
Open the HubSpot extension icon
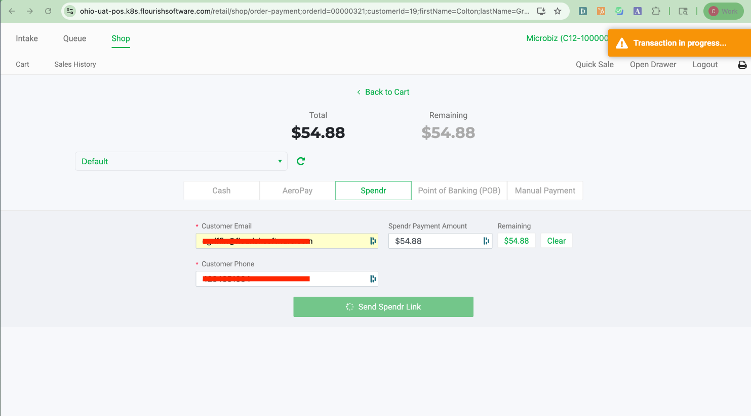click(x=601, y=11)
